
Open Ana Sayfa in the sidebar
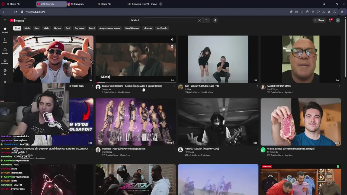(x=5, y=30)
